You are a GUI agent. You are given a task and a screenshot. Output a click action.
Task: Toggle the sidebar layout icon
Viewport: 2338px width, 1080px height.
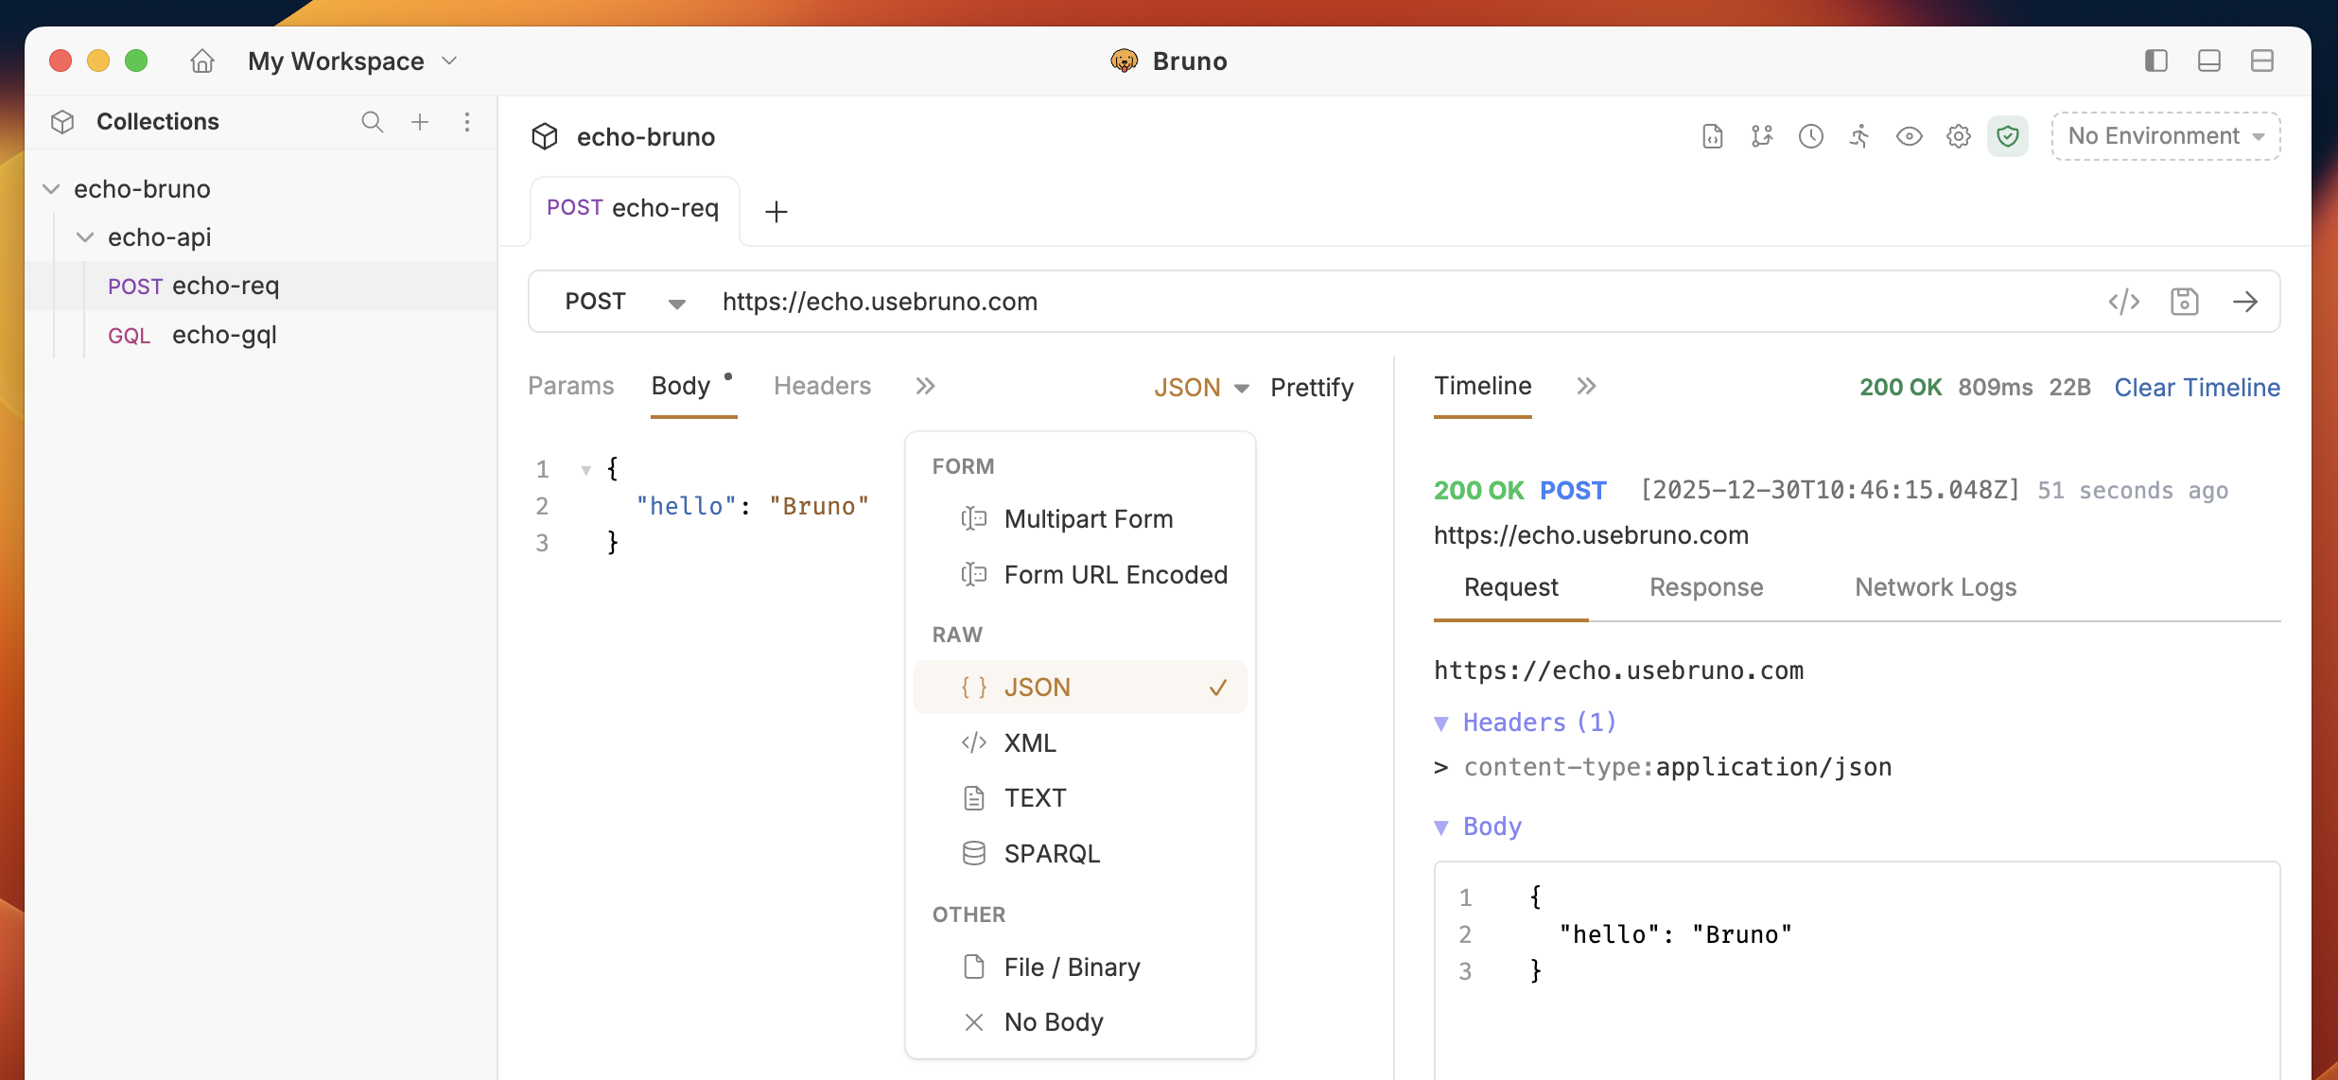coord(2156,61)
